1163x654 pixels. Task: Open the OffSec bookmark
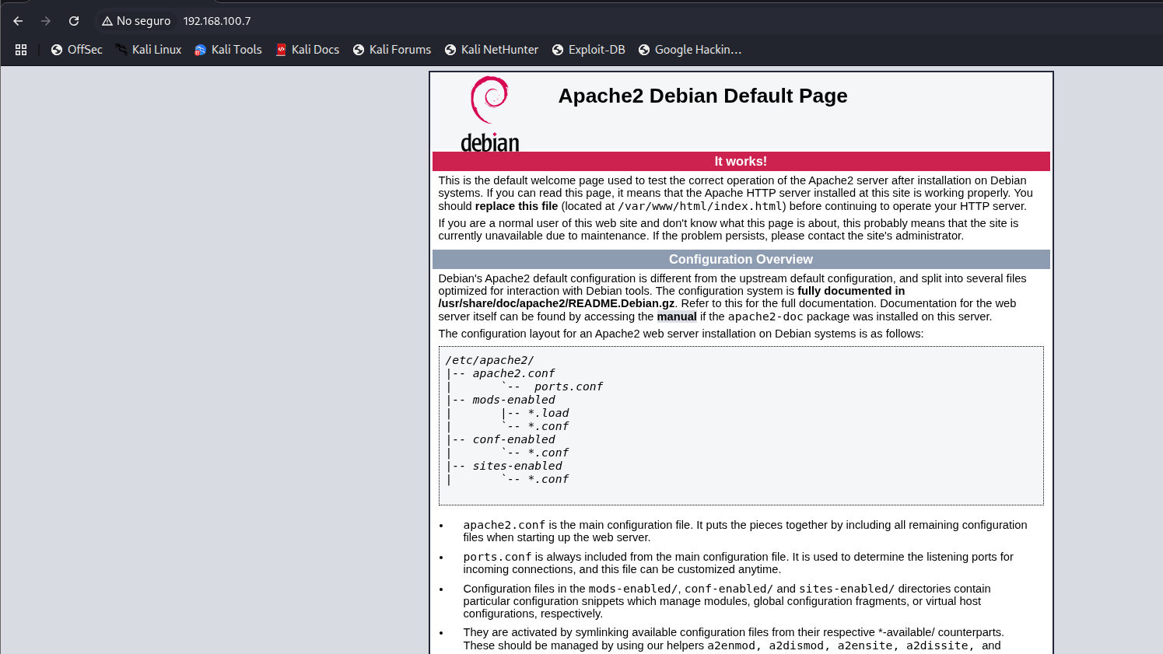(x=77, y=50)
